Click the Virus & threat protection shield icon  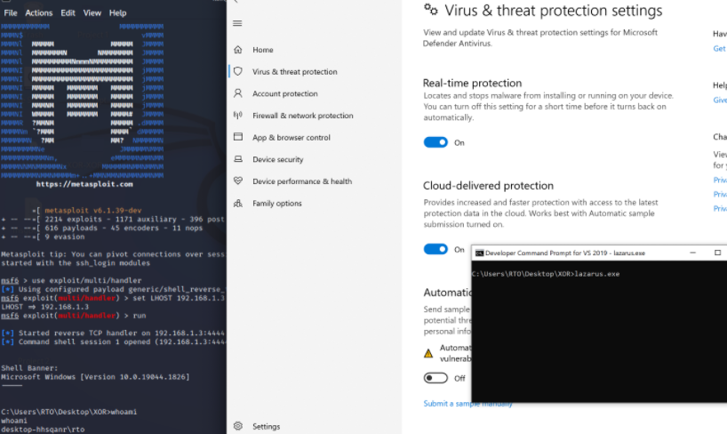tap(238, 71)
